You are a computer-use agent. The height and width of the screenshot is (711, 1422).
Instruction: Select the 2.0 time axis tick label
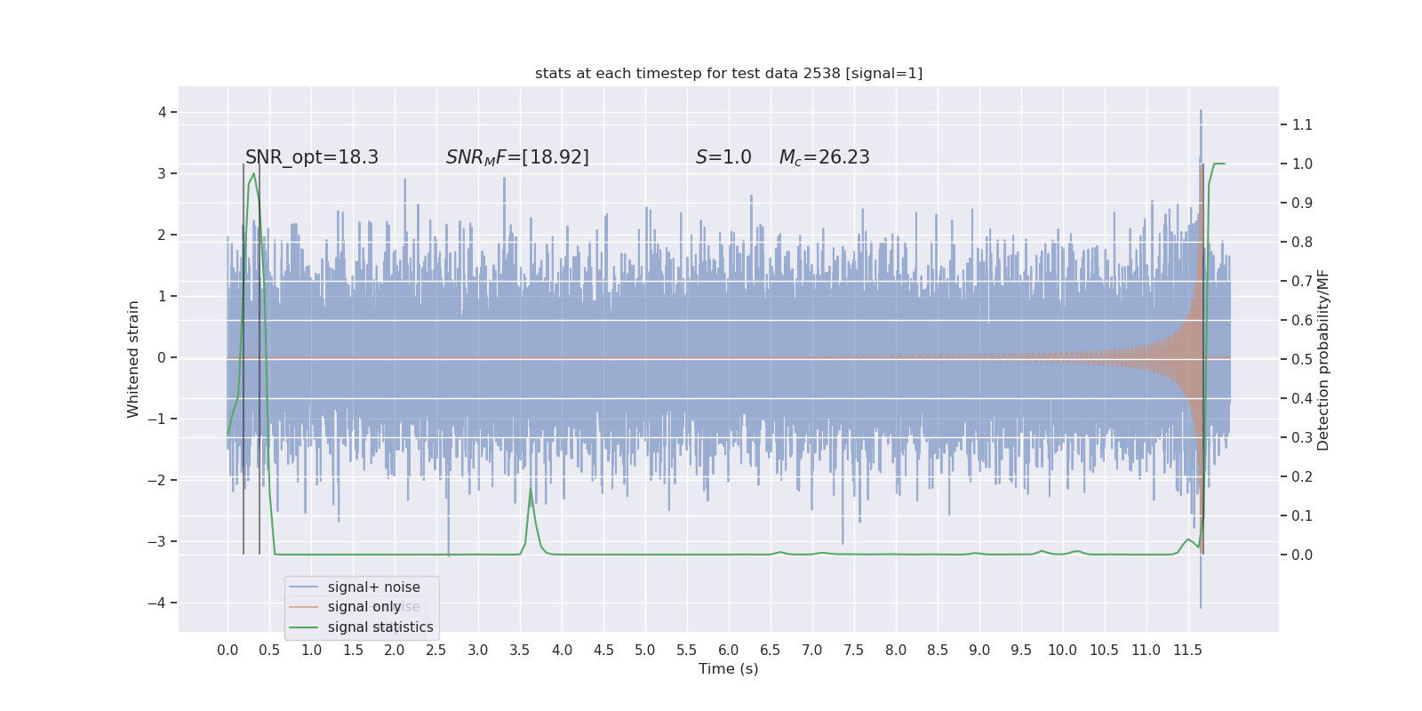tap(395, 650)
